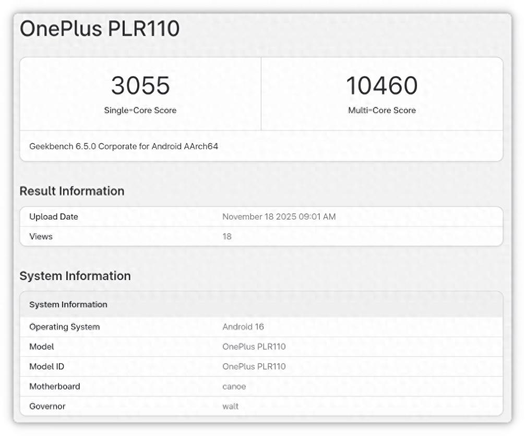
Task: Click Geekbench 6.5.0 Corporate for Android AArch64 text
Action: tap(124, 146)
